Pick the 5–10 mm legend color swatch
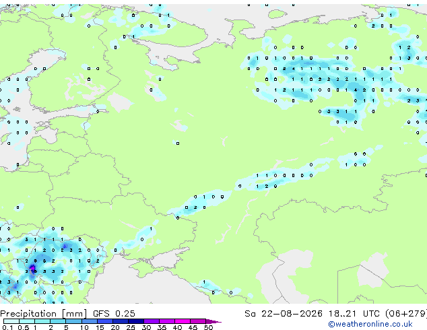The width and height of the screenshot is (427, 330). coord(73,321)
